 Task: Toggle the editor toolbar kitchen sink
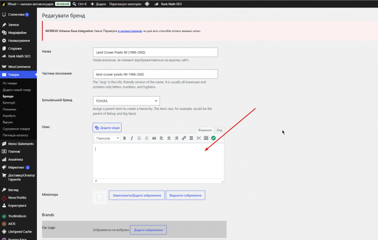pos(206,138)
